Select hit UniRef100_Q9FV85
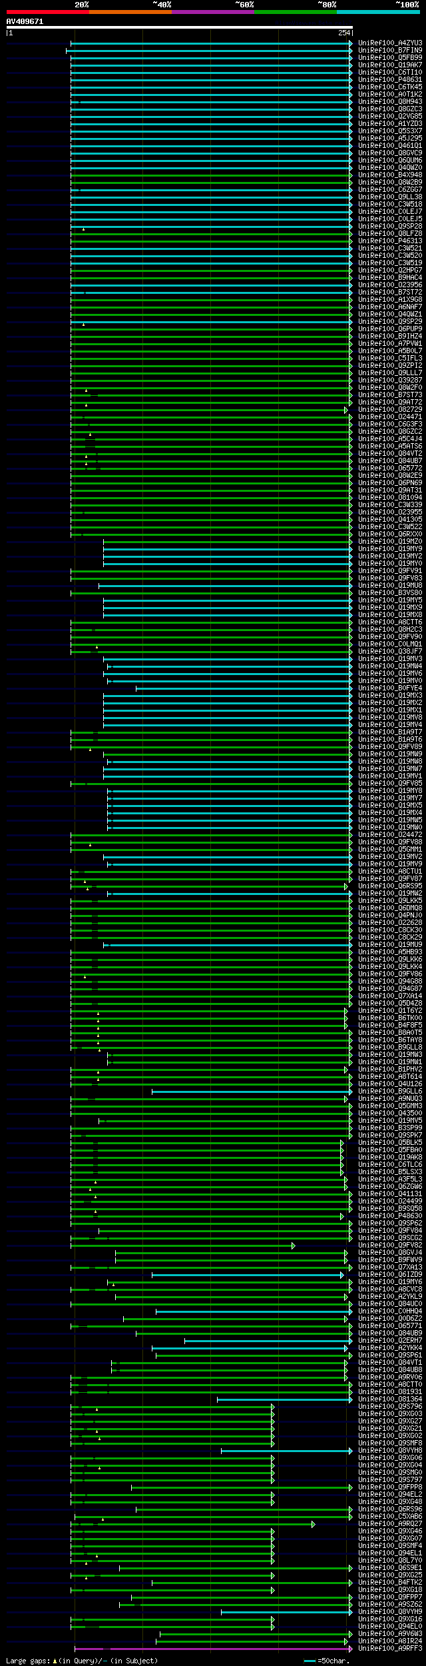The width and height of the screenshot is (426, 1666). click(390, 783)
